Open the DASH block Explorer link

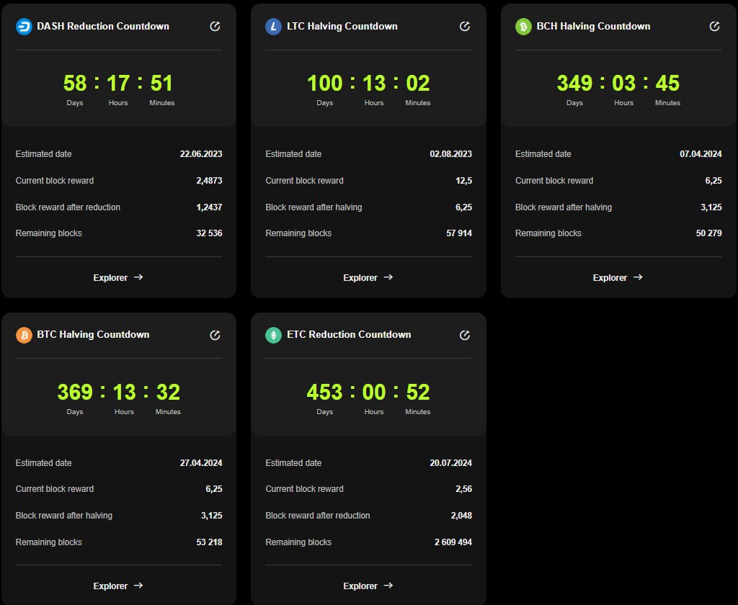click(118, 277)
